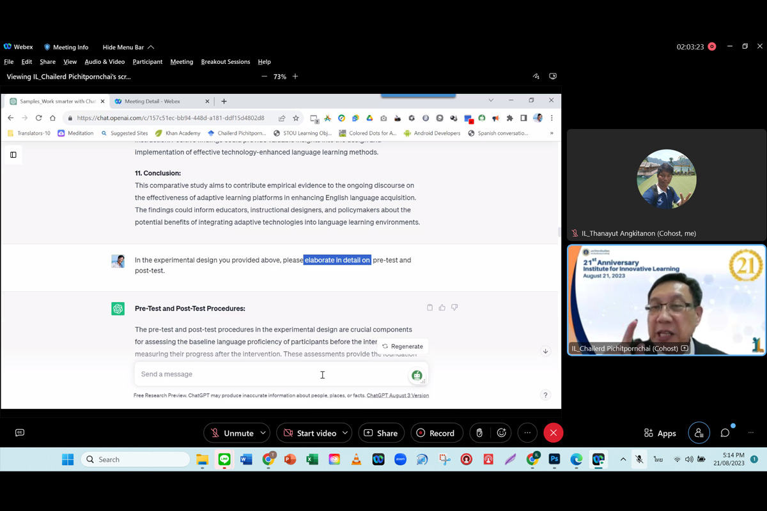Open the raise hand control
This screenshot has height=511, width=767.
[x=479, y=433]
